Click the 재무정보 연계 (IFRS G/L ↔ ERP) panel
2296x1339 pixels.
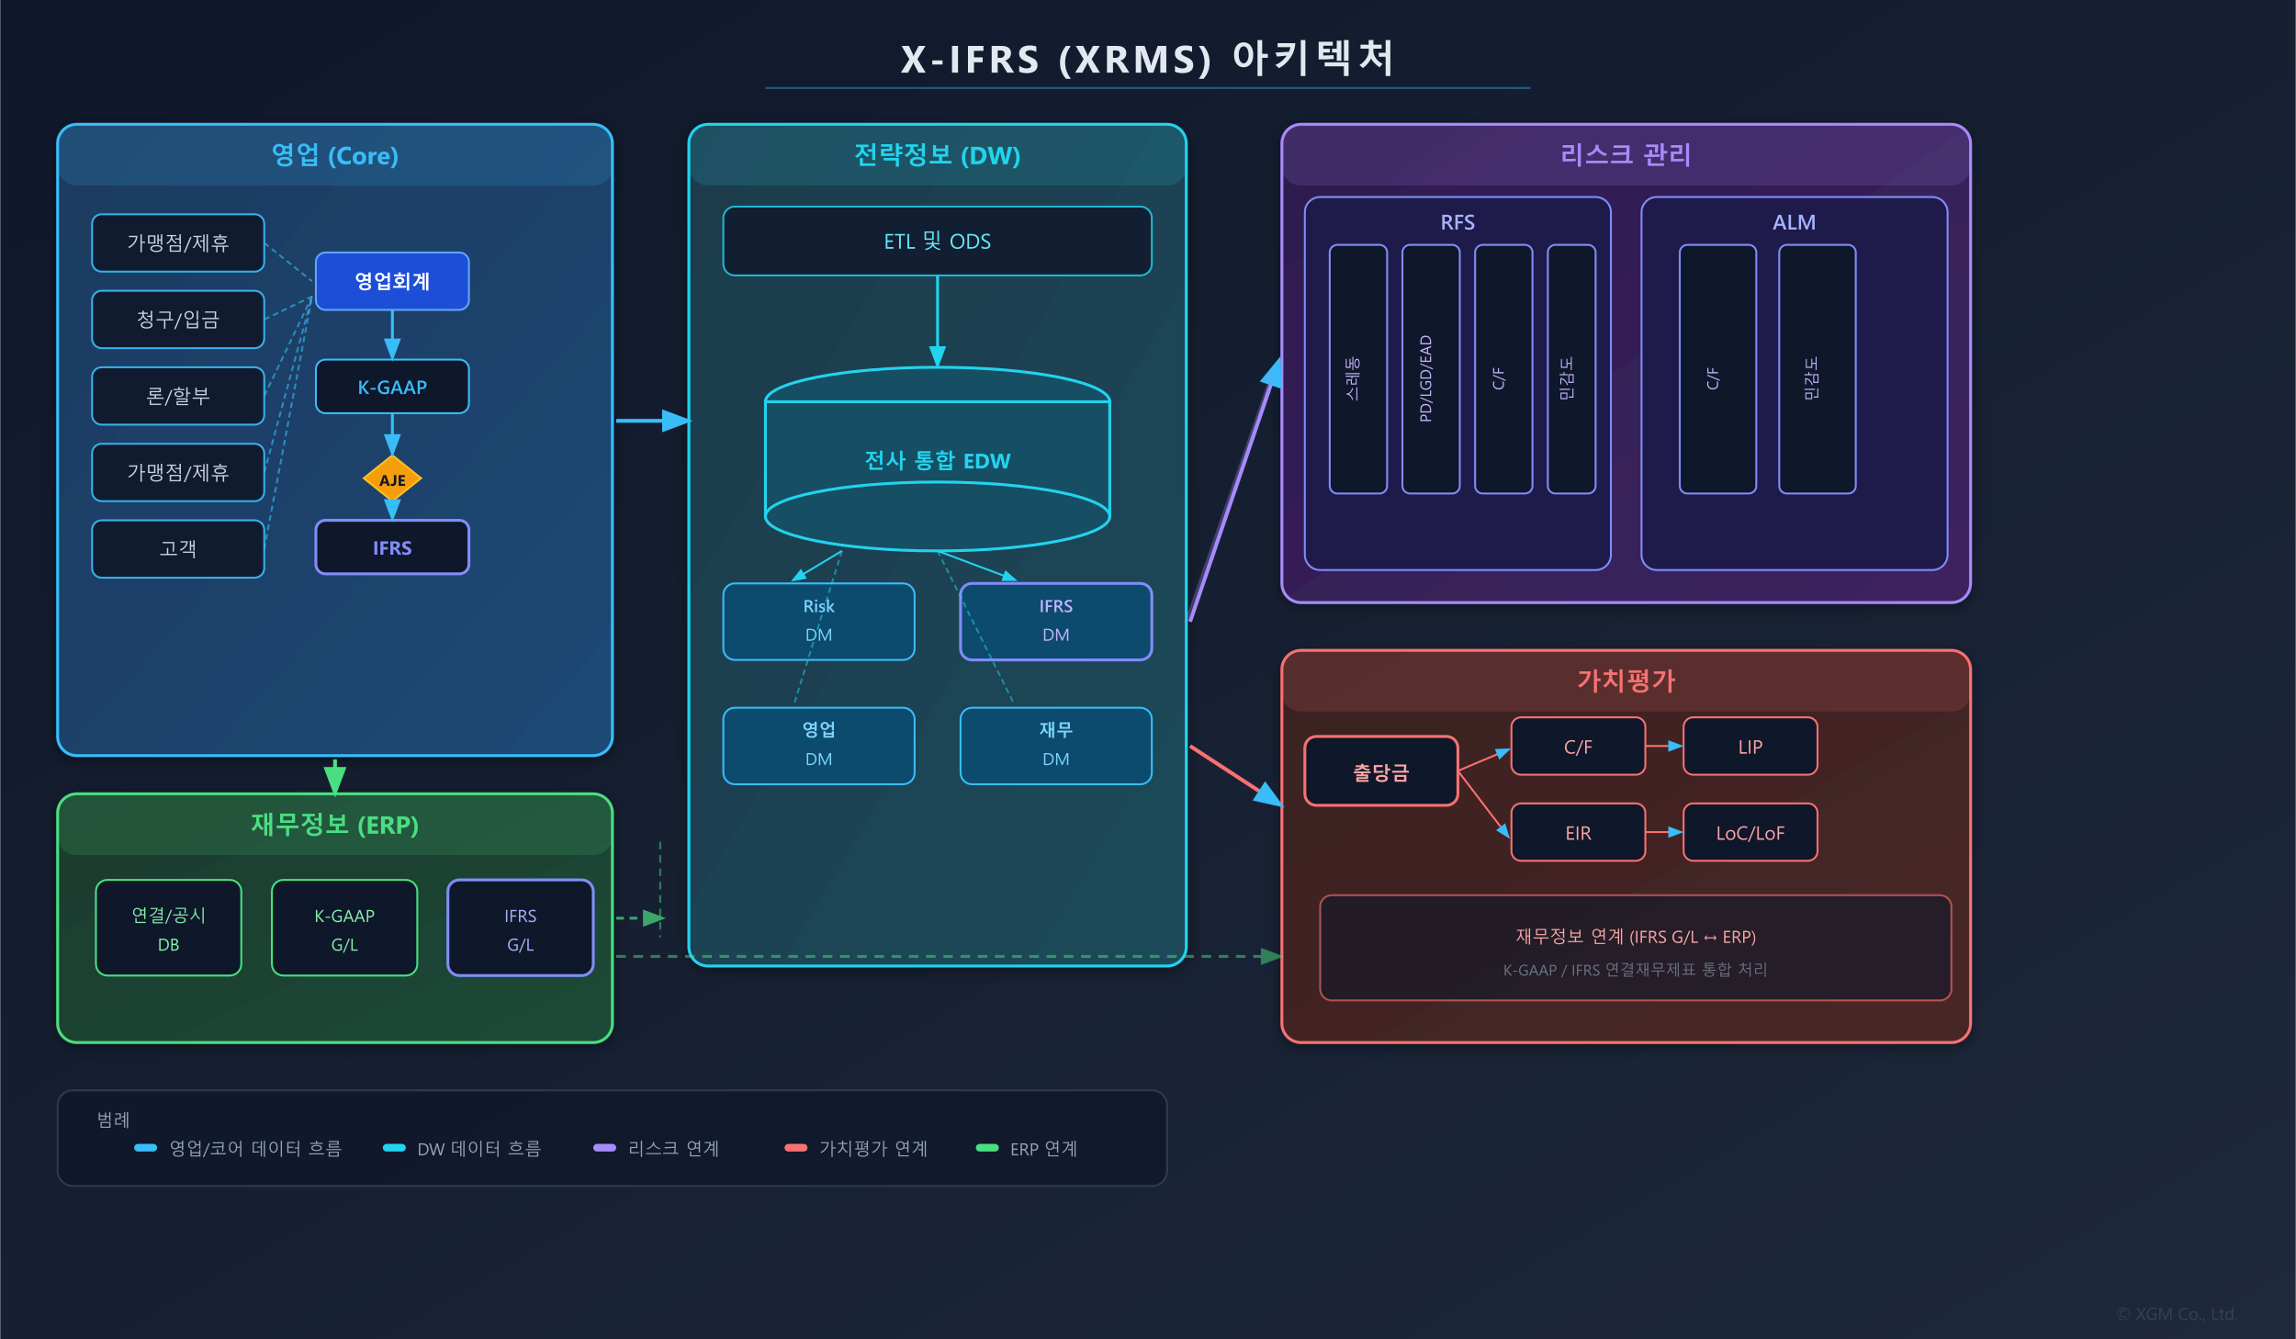point(1635,948)
